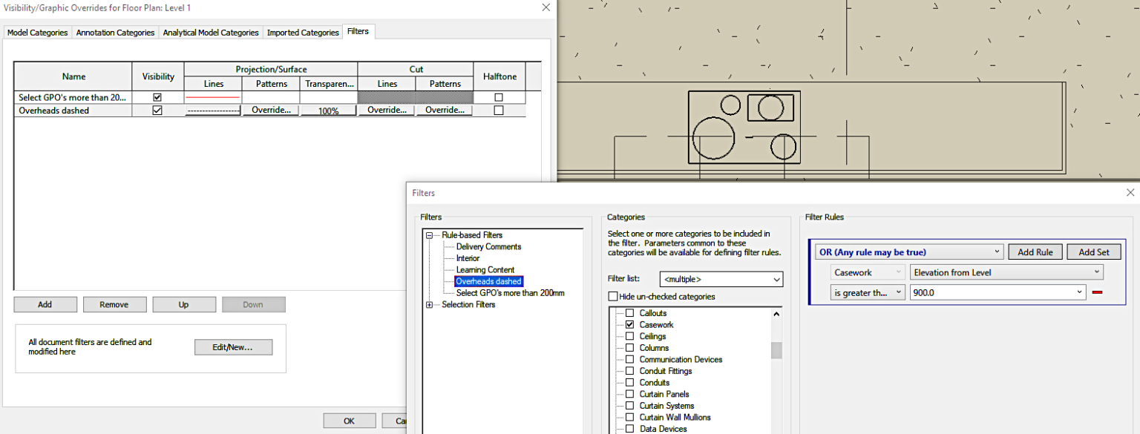Open Cut Lines Override for Overheads dashed
This screenshot has width=1140, height=434.
tap(387, 110)
